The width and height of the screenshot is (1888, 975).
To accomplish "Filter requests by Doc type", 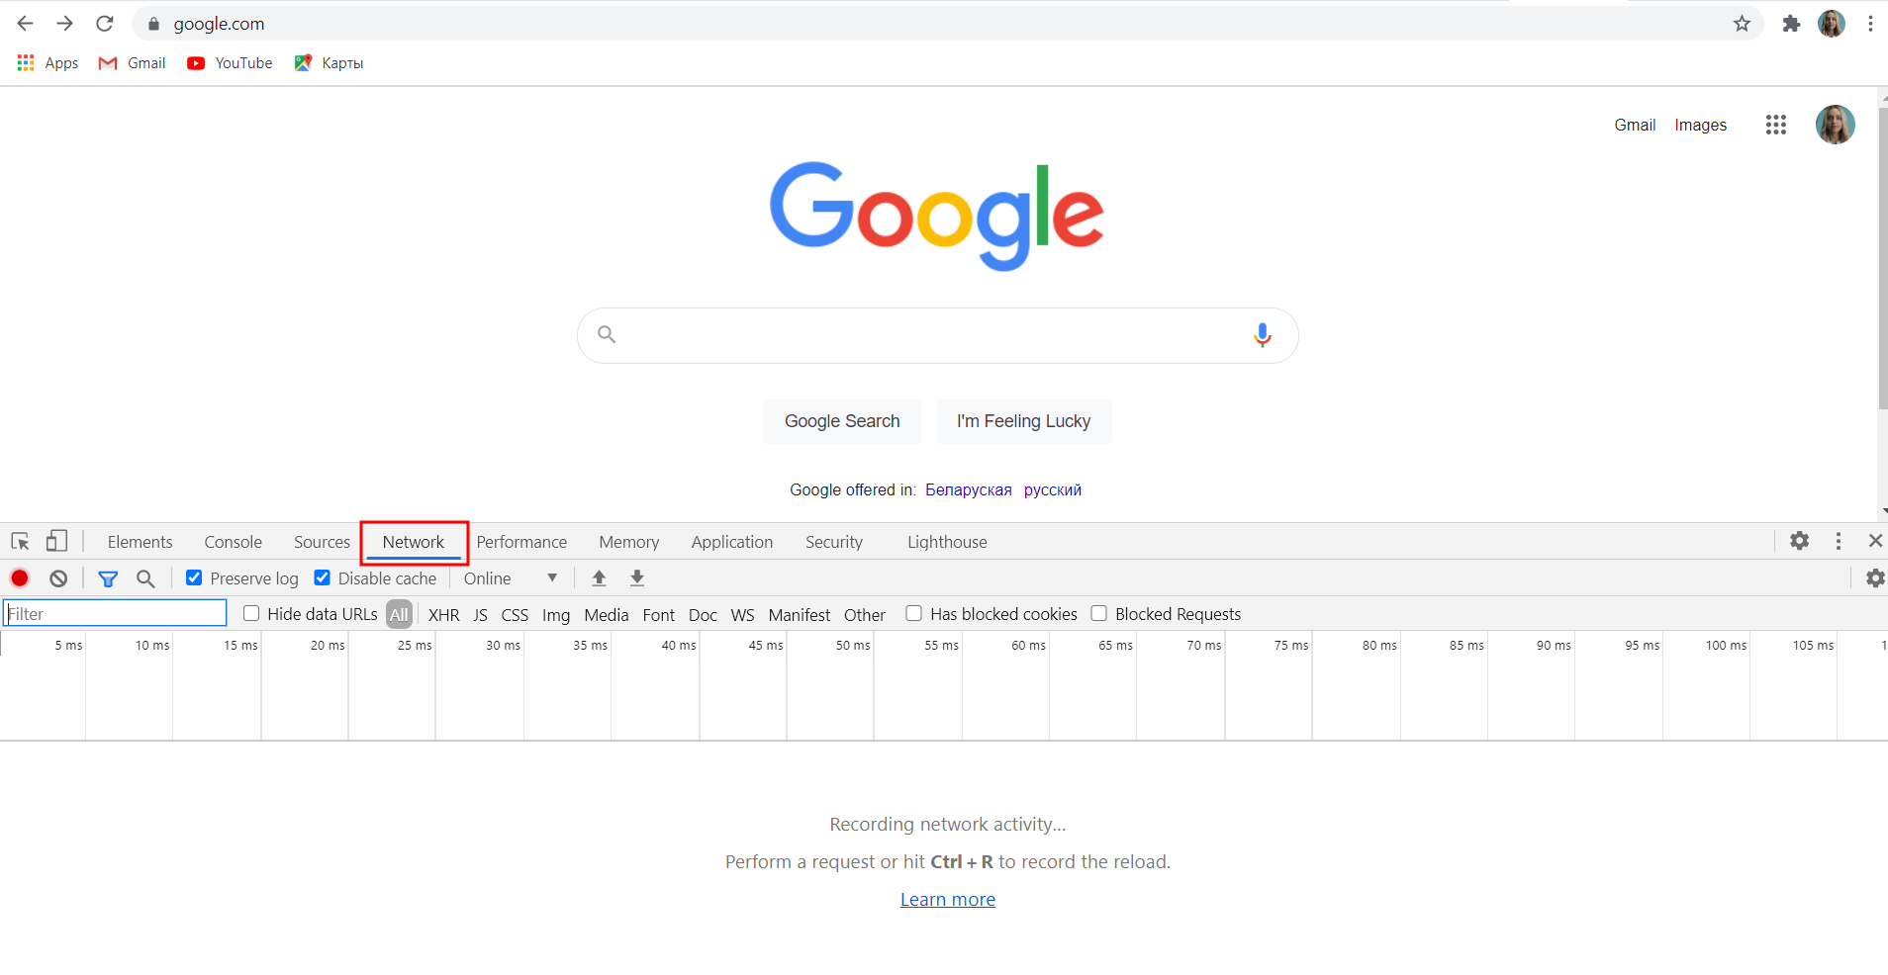I will (x=703, y=615).
